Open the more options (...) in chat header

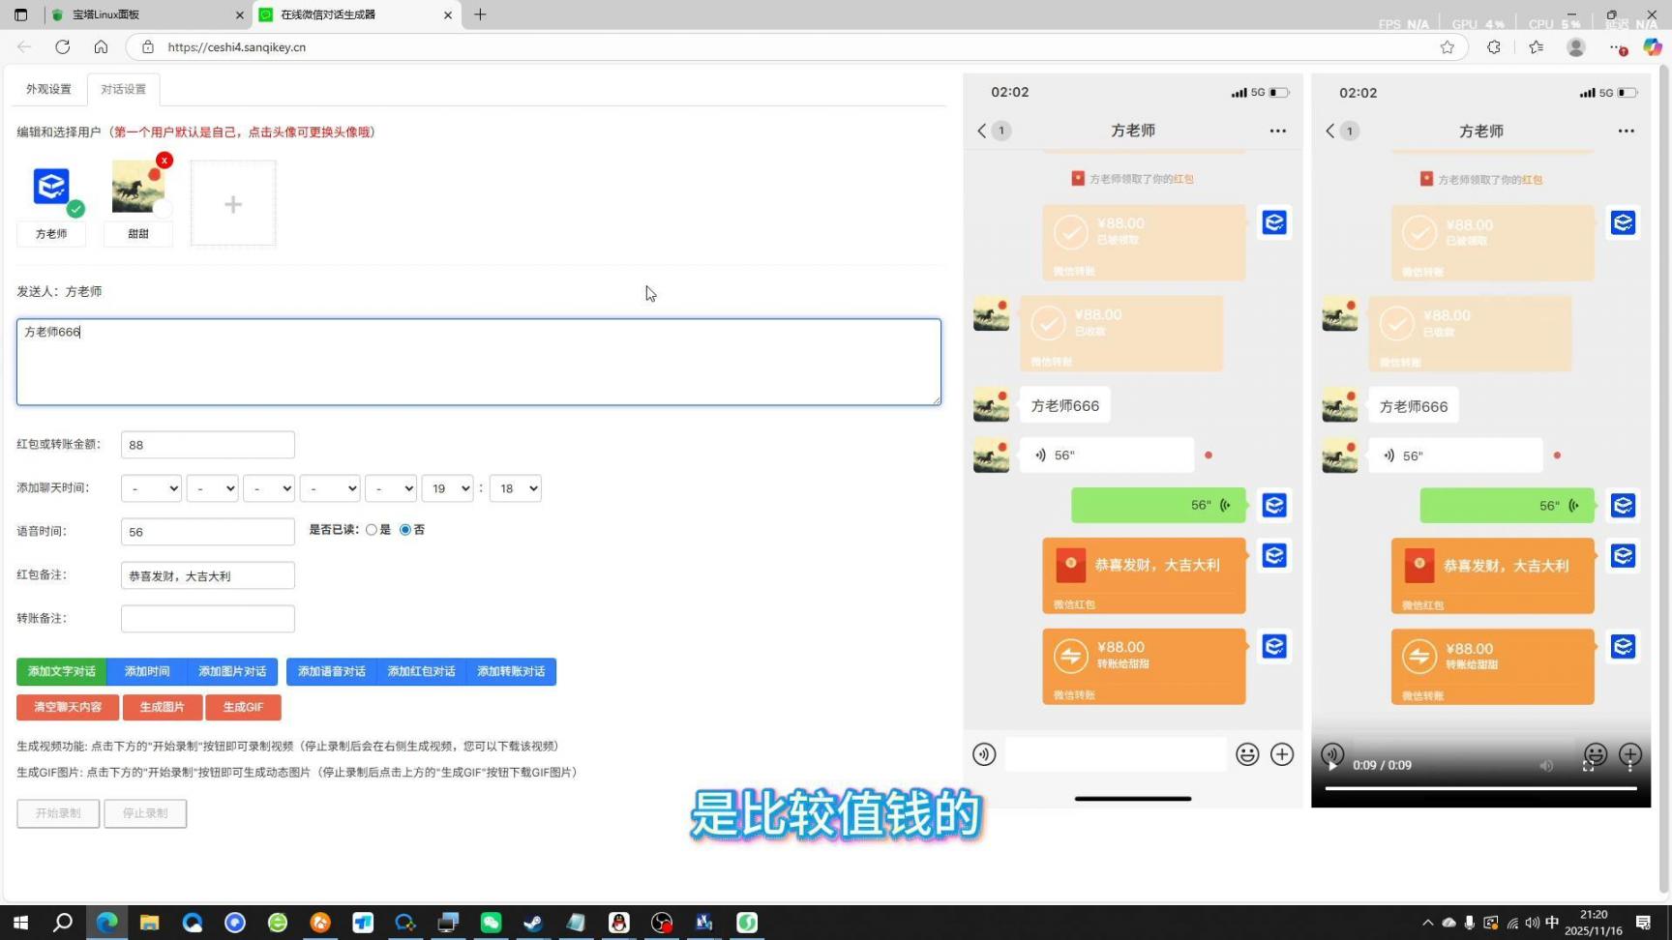tap(1276, 131)
